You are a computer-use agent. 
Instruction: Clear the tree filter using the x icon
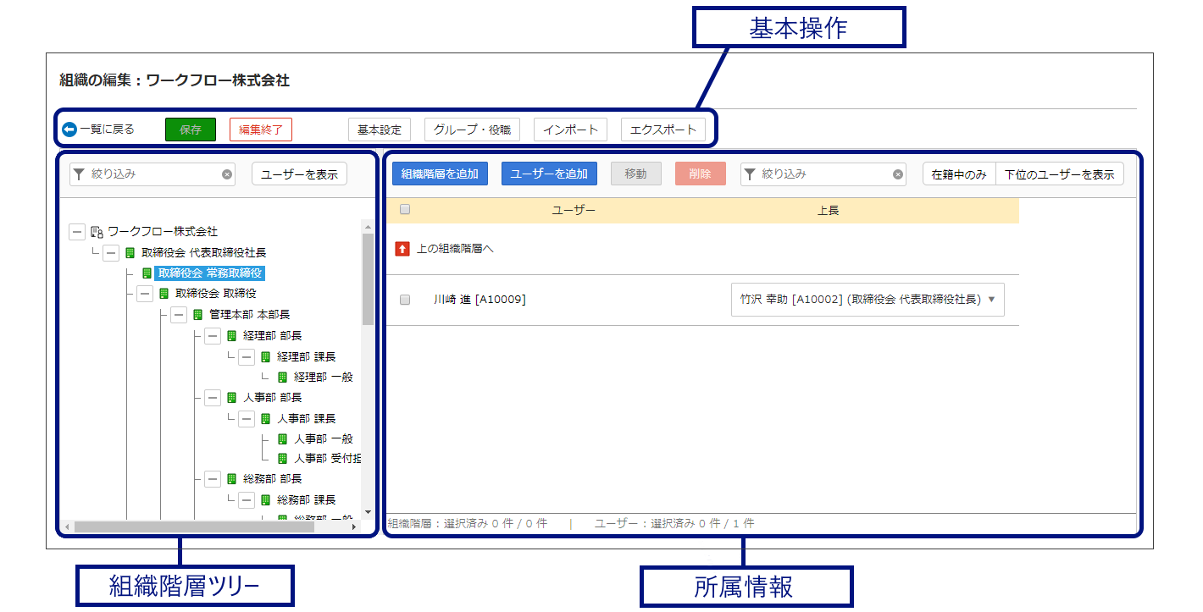(227, 174)
